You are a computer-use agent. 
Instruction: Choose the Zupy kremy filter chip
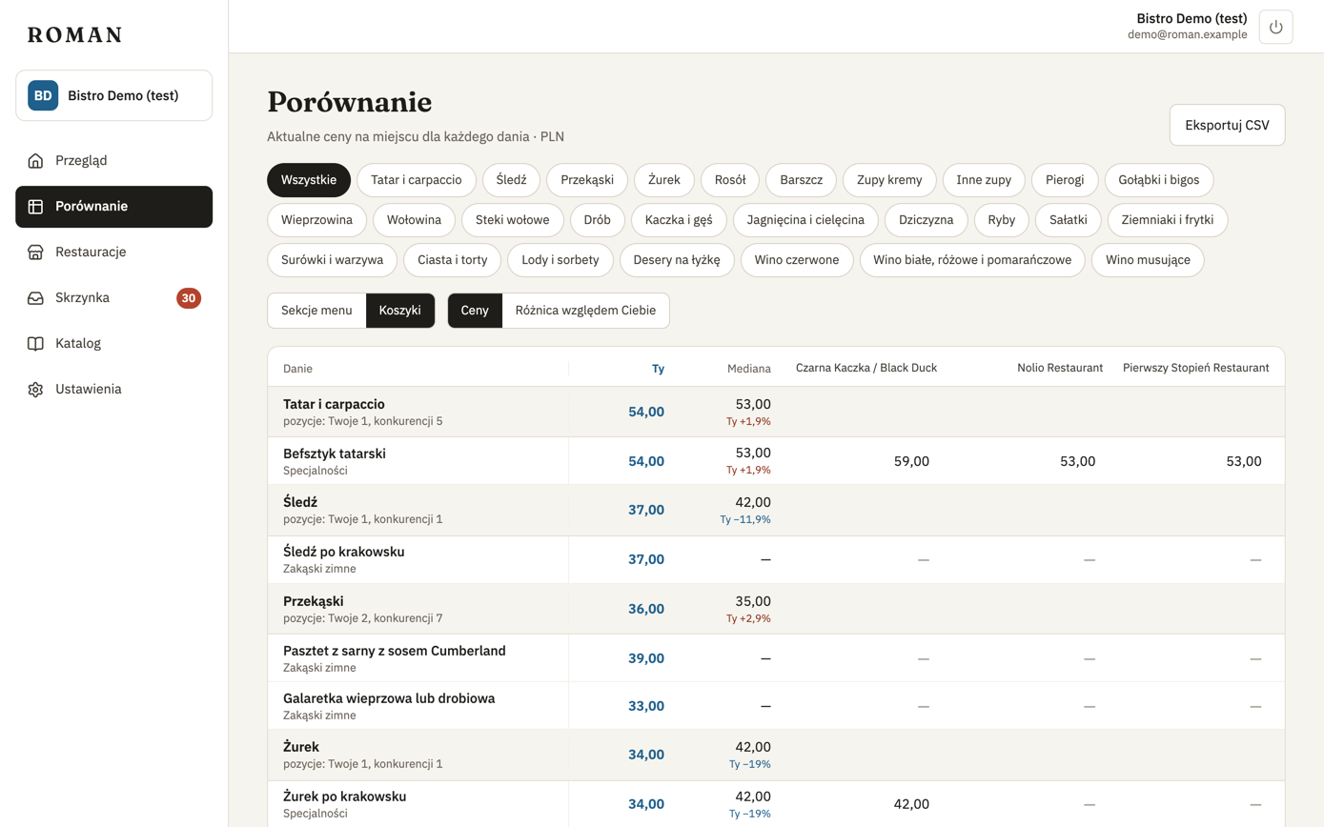pos(889,179)
